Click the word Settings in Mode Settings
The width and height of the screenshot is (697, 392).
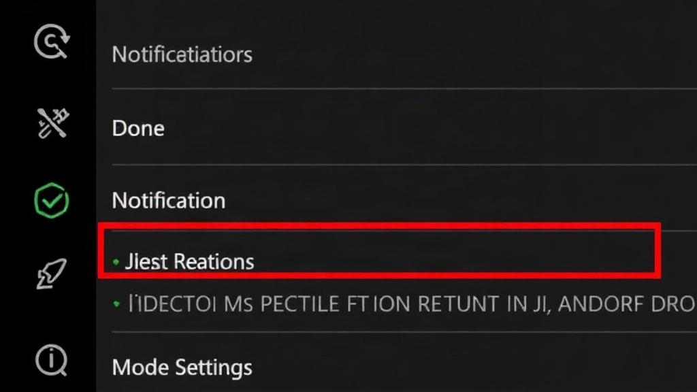tap(213, 367)
